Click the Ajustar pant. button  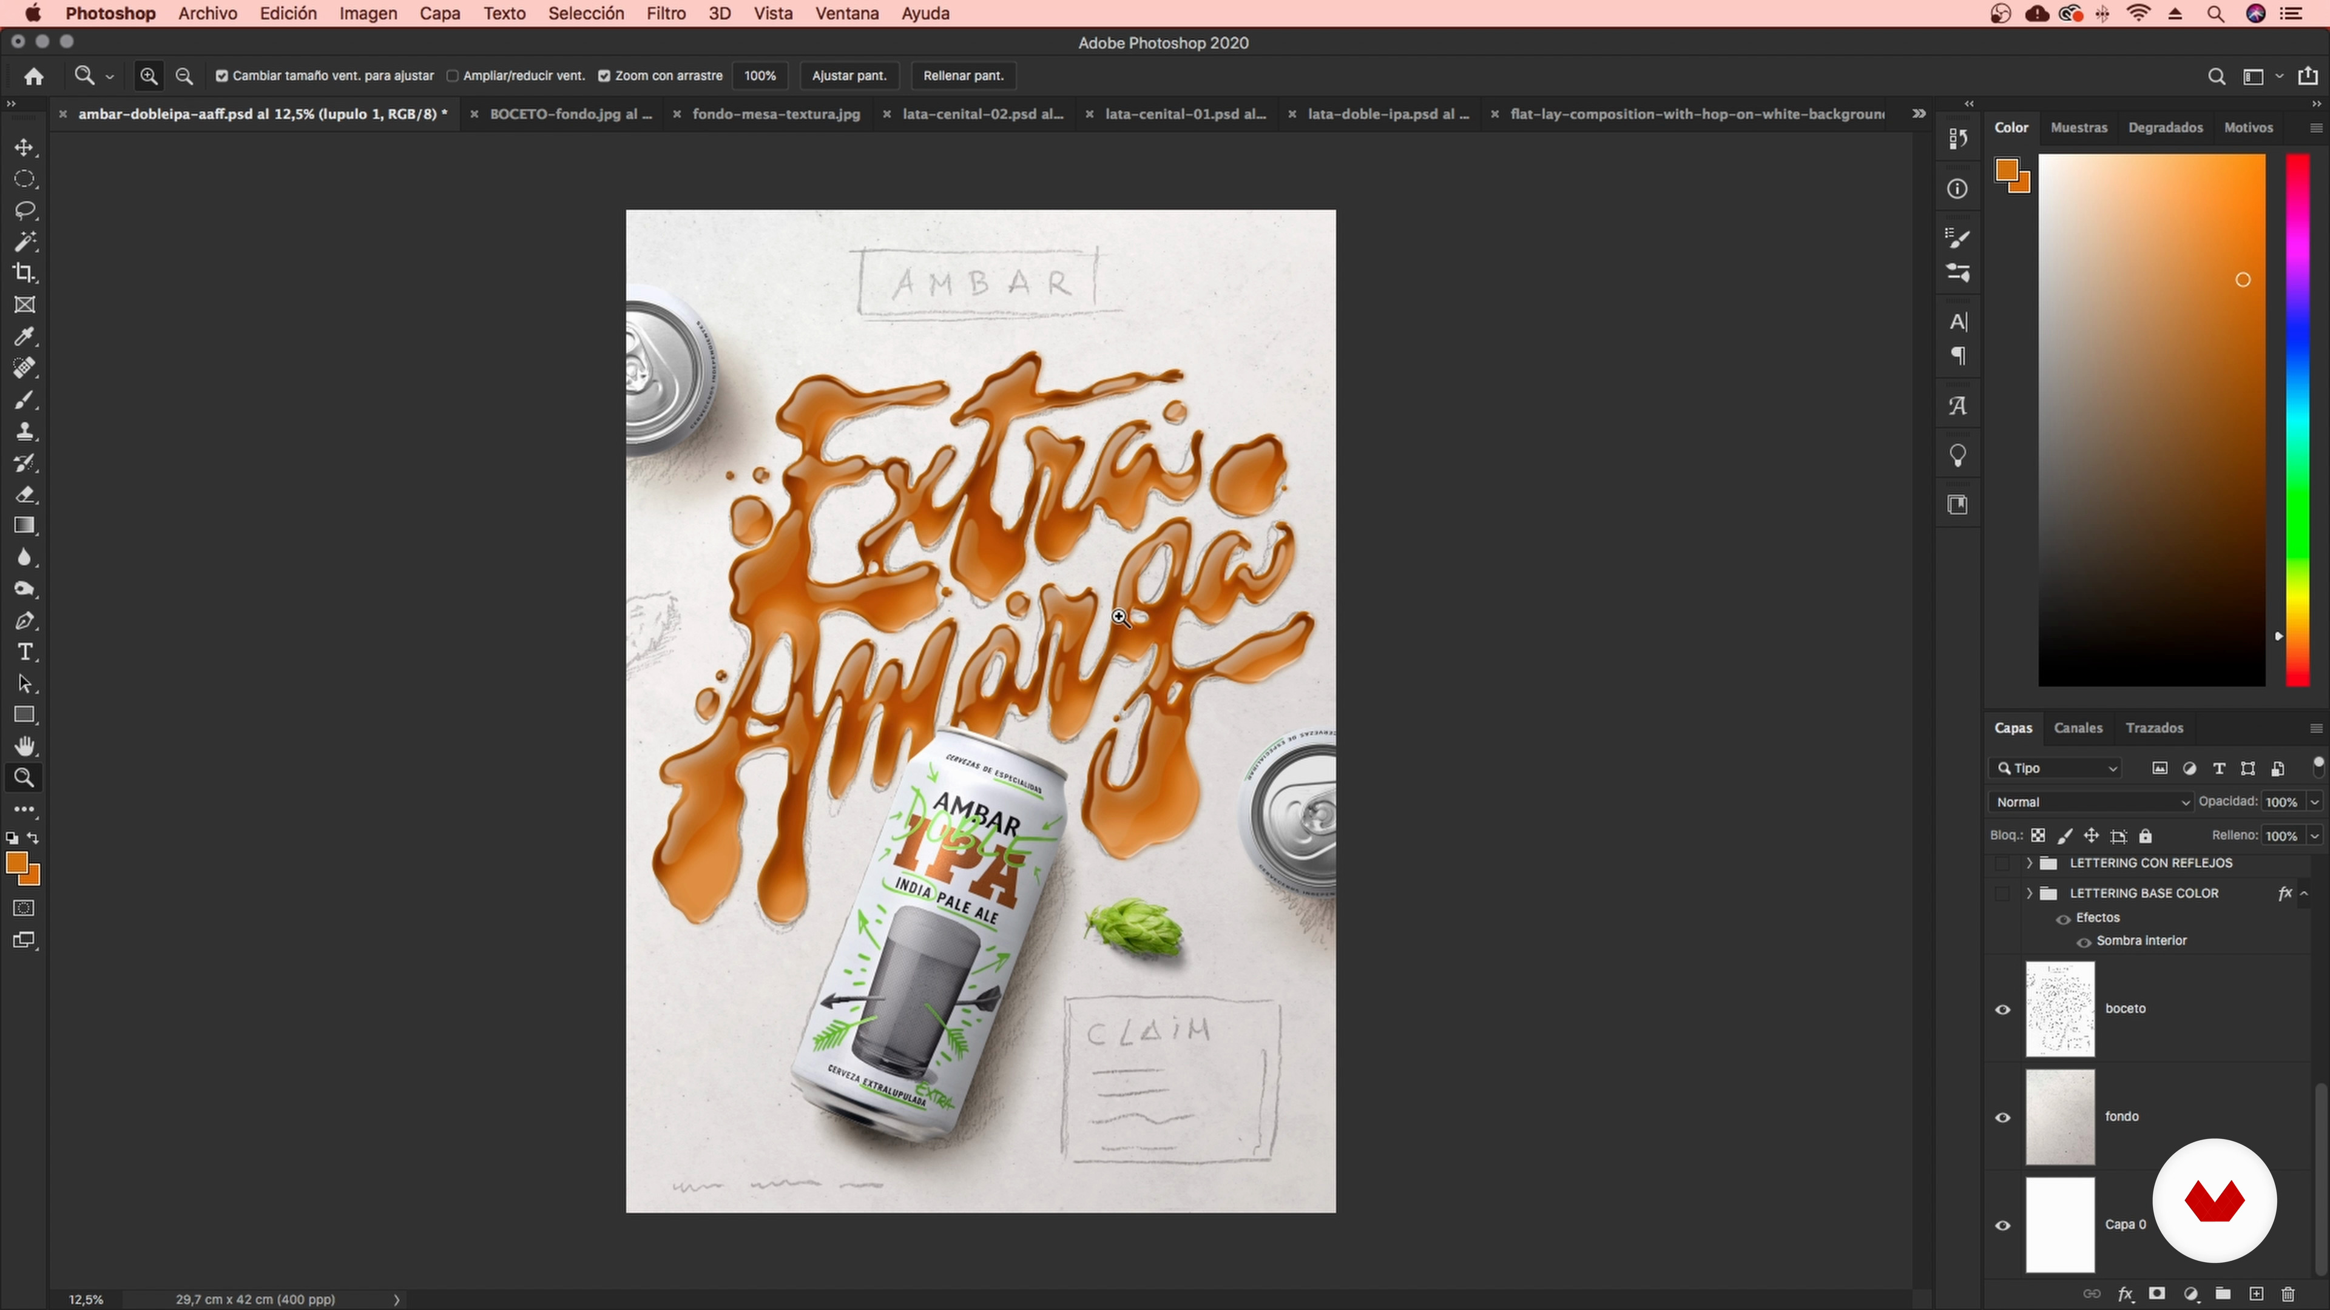point(848,76)
